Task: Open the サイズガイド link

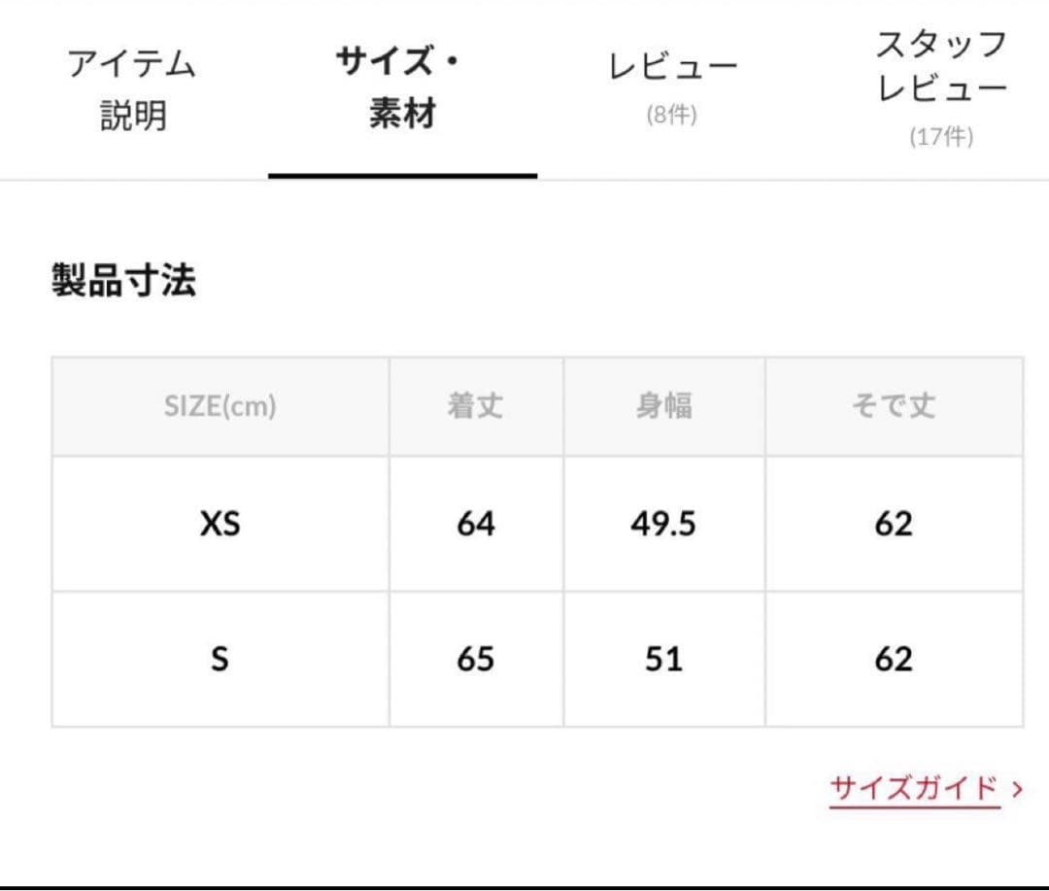Action: tap(914, 788)
